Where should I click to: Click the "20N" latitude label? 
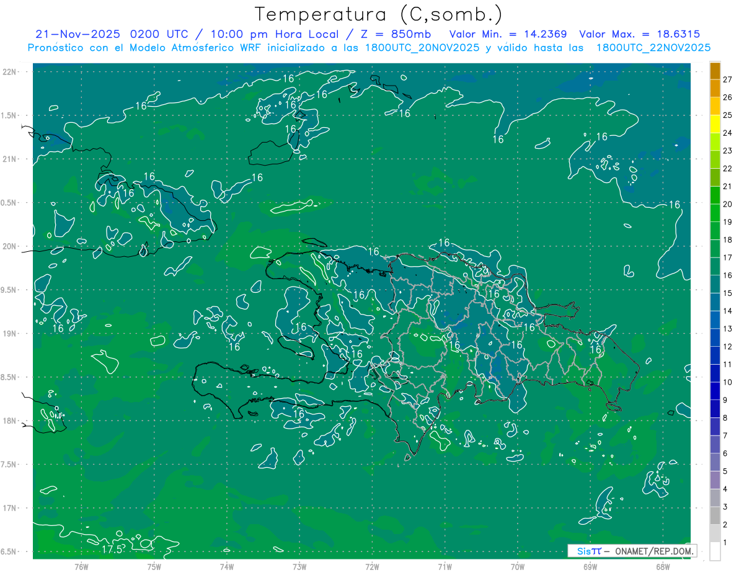[x=9, y=247]
